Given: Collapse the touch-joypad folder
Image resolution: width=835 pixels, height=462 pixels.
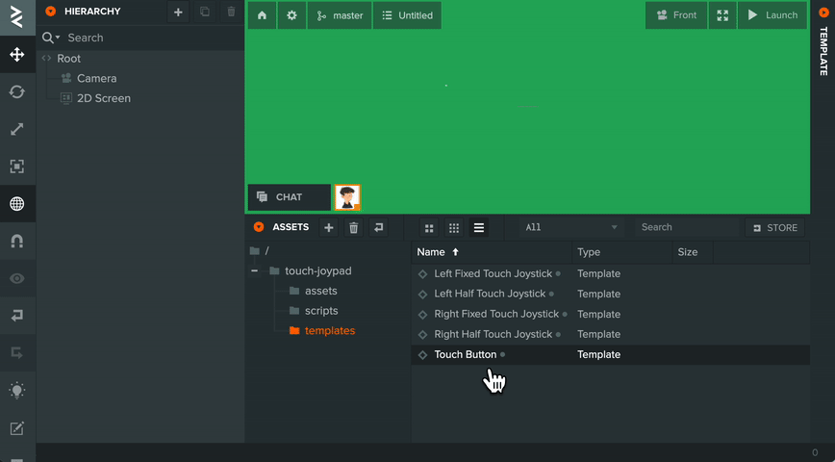Looking at the screenshot, I should click(x=255, y=270).
